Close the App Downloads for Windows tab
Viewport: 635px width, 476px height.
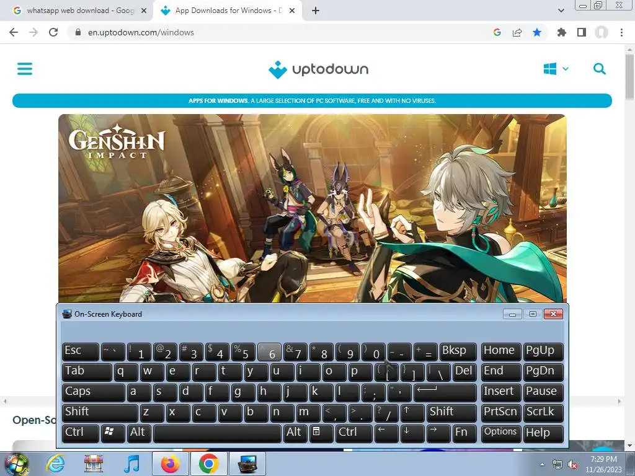tap(292, 11)
